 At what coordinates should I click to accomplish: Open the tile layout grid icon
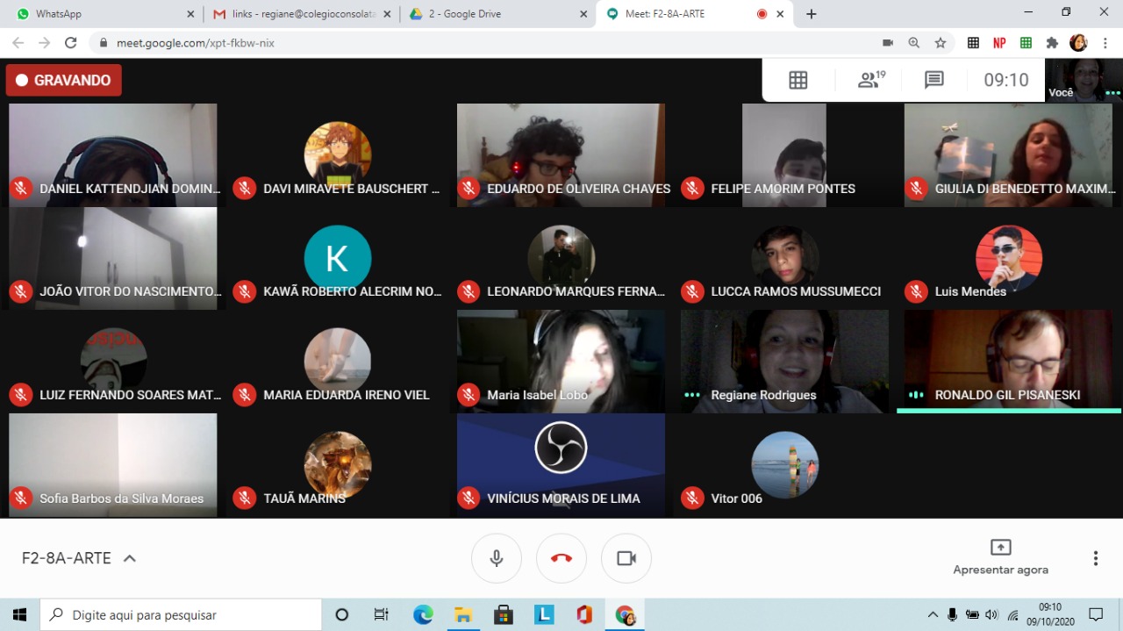pos(798,80)
